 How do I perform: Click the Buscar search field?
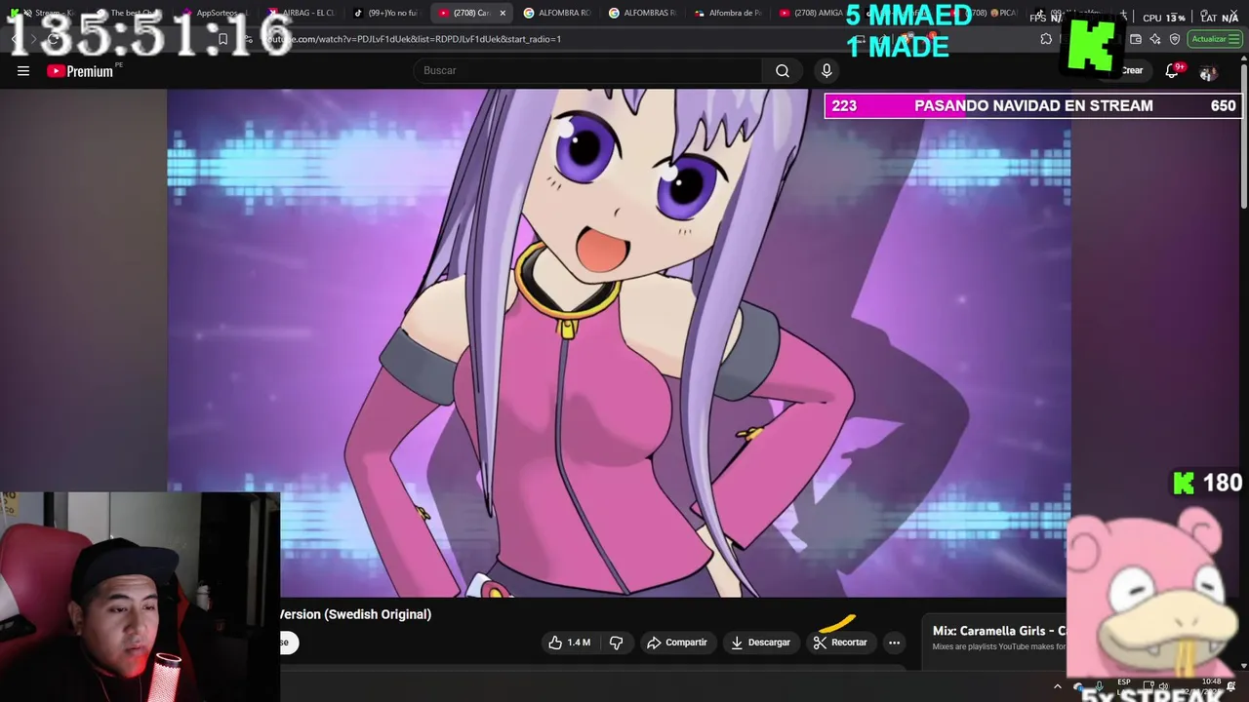tap(589, 70)
